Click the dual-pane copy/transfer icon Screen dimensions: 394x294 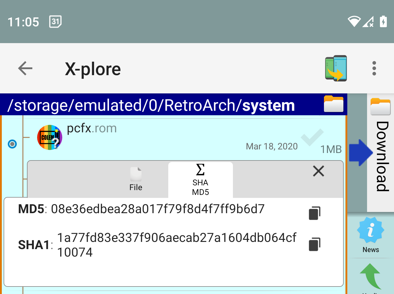[x=336, y=68]
